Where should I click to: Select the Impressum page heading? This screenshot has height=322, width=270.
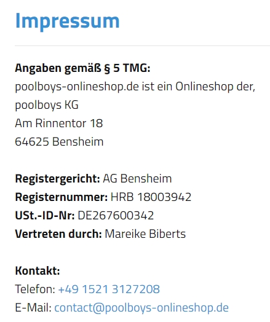click(x=68, y=22)
